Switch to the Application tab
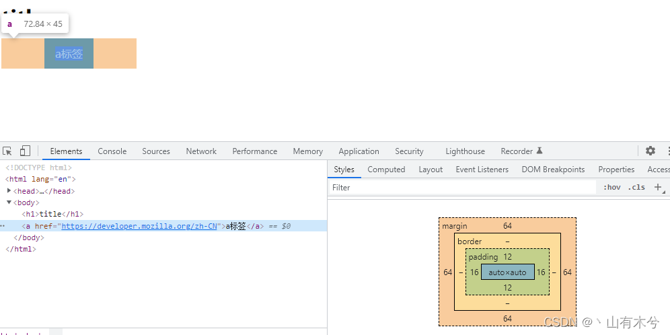670x335 pixels. coord(359,151)
